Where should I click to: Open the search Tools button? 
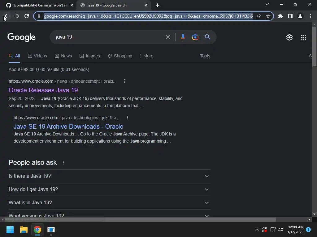(205, 56)
